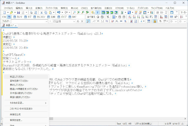Select 校正してください from context menu
Screen dimensions: 188x126
[26, 77]
